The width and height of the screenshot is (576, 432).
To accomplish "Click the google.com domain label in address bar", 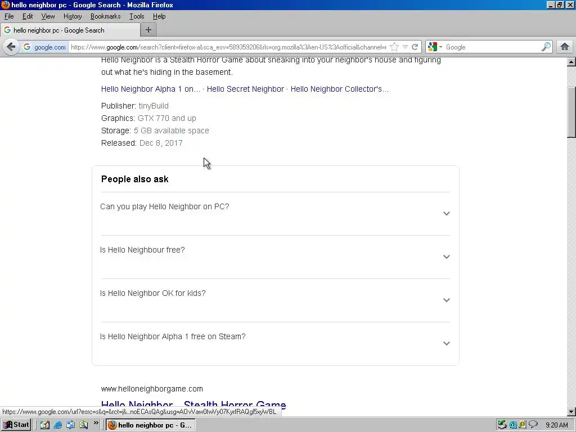I will pos(50,47).
